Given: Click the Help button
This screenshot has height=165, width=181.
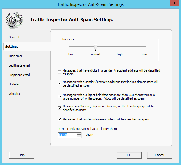Looking at the screenshot, I should [x=22, y=155].
